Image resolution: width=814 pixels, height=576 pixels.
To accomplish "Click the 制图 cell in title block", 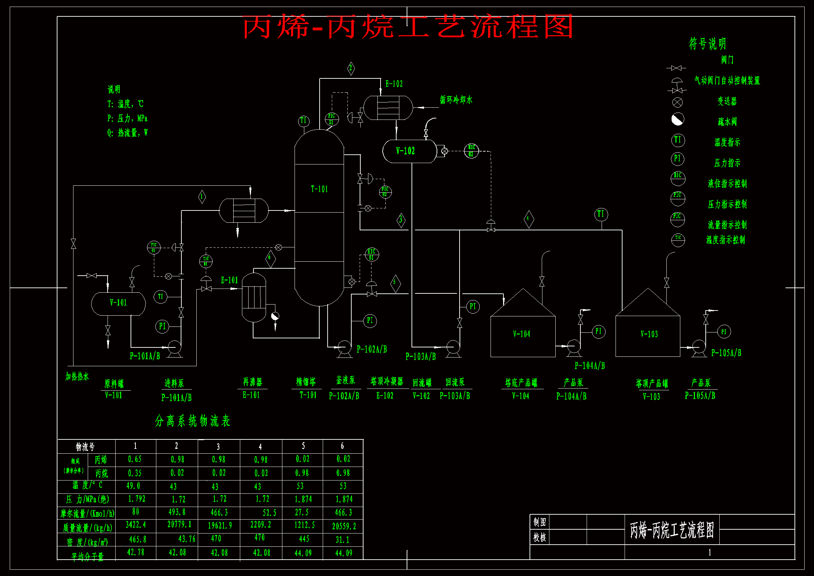I will [x=540, y=522].
